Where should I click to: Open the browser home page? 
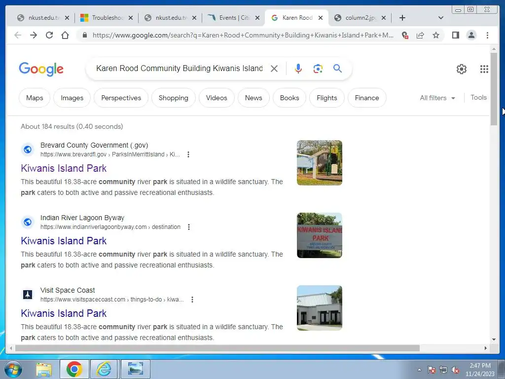coord(65,35)
